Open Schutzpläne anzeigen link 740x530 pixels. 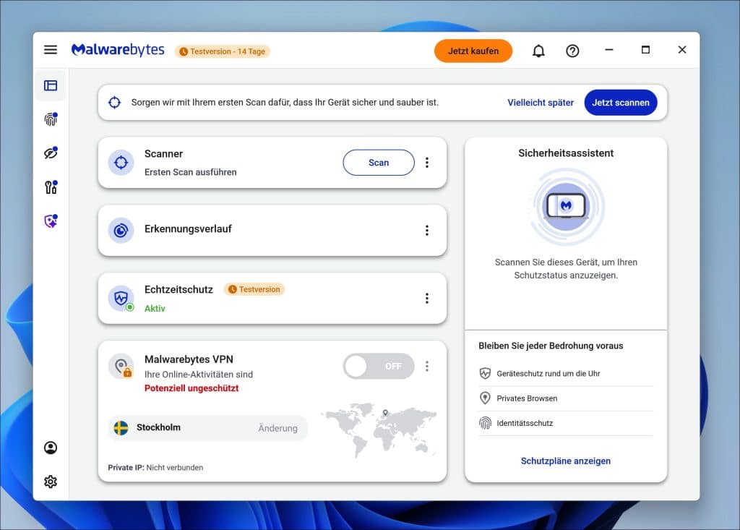(x=566, y=461)
